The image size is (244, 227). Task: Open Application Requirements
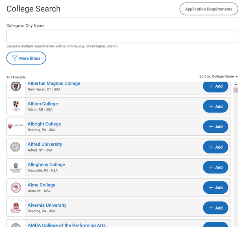209,9
